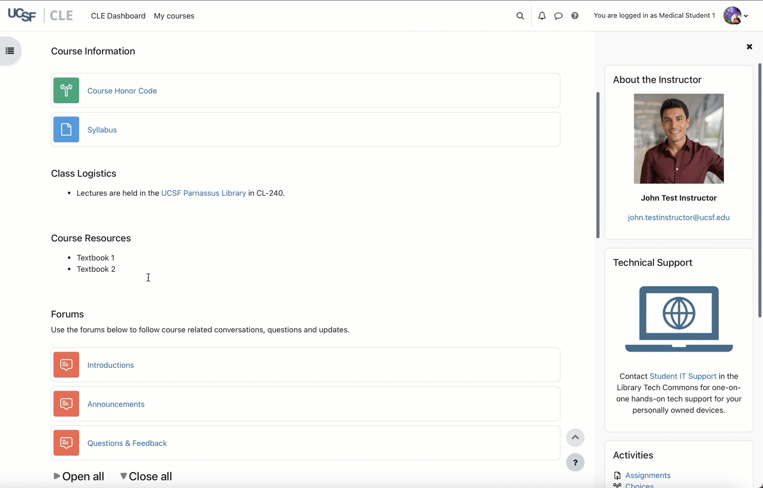Open the floating footer help button
The image size is (763, 488).
tap(575, 462)
